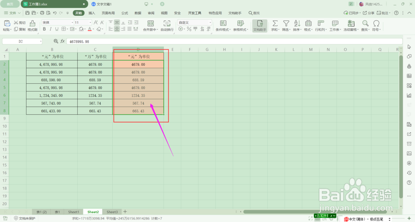Click the formula bar showing 4678995.98
415x222 pixels.
coord(234,41)
